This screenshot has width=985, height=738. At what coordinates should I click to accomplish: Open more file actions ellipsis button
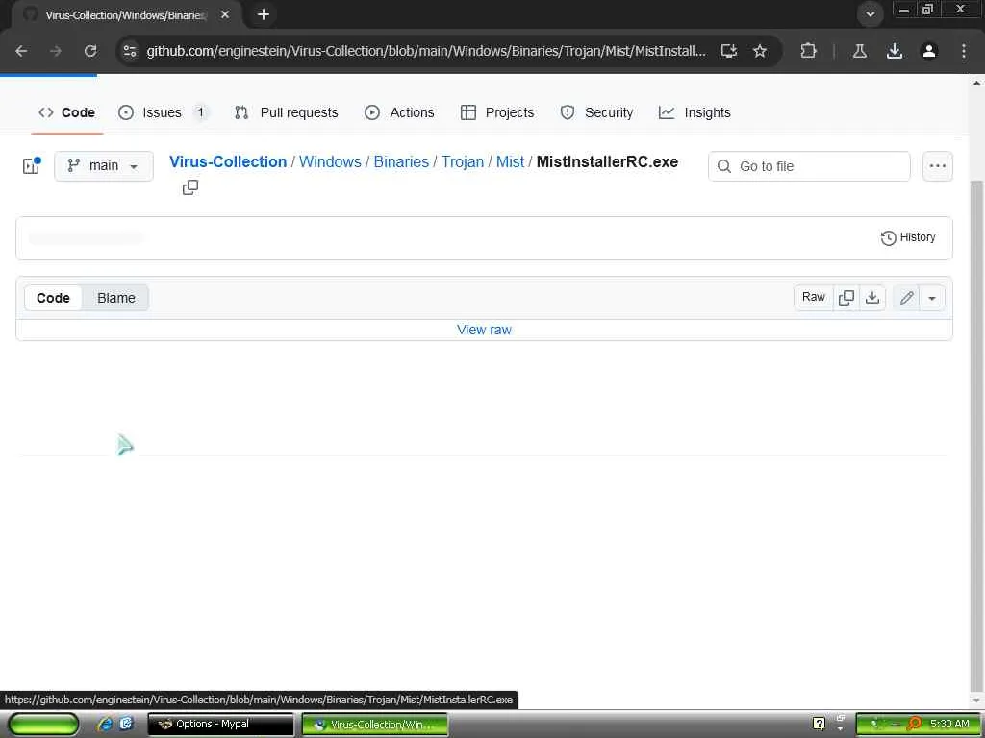(937, 166)
